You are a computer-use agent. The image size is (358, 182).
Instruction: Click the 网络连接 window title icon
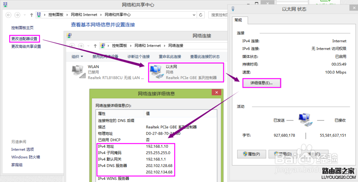69,35
